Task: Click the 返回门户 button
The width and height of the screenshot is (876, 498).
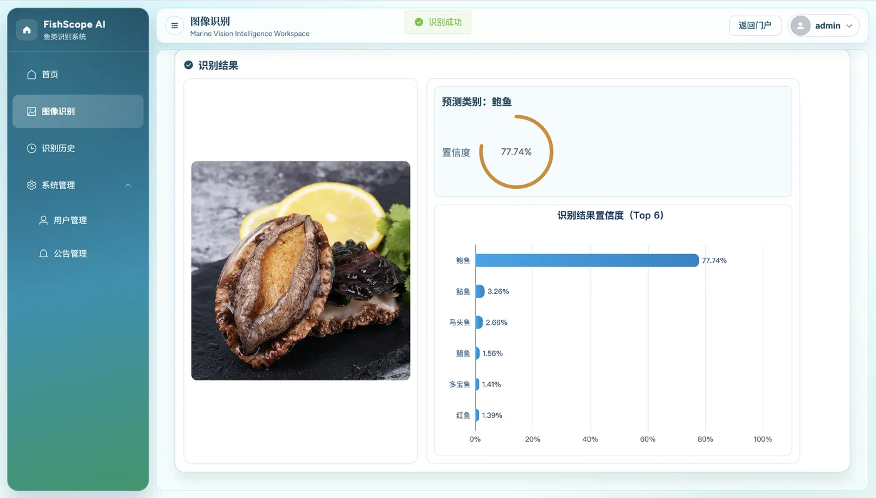Action: (755, 26)
